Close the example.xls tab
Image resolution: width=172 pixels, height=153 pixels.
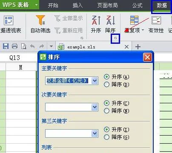126,47
